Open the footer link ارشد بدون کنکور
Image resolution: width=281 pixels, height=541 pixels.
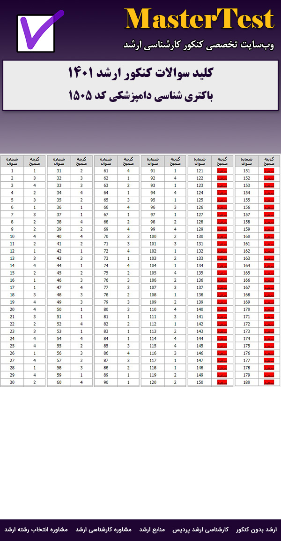click(x=257, y=529)
